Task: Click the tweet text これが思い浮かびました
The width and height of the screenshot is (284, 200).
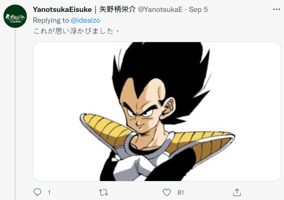Action: (x=73, y=31)
